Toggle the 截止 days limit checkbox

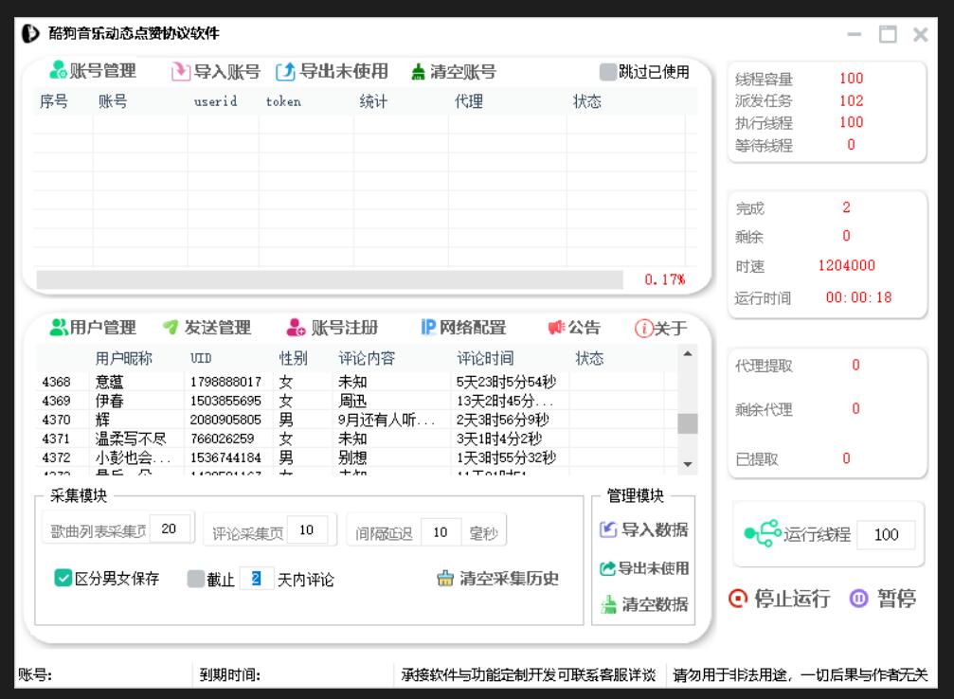point(195,579)
